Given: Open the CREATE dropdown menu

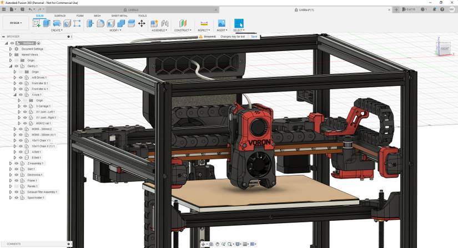Looking at the screenshot, I should tap(57, 31).
